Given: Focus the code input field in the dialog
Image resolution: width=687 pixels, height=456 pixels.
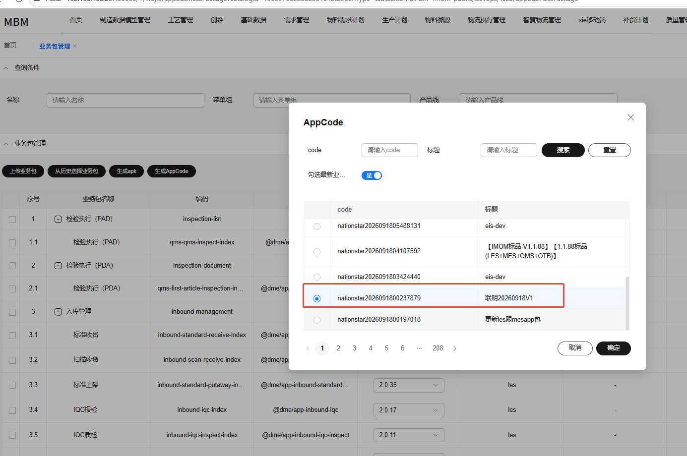Looking at the screenshot, I should click(x=390, y=150).
